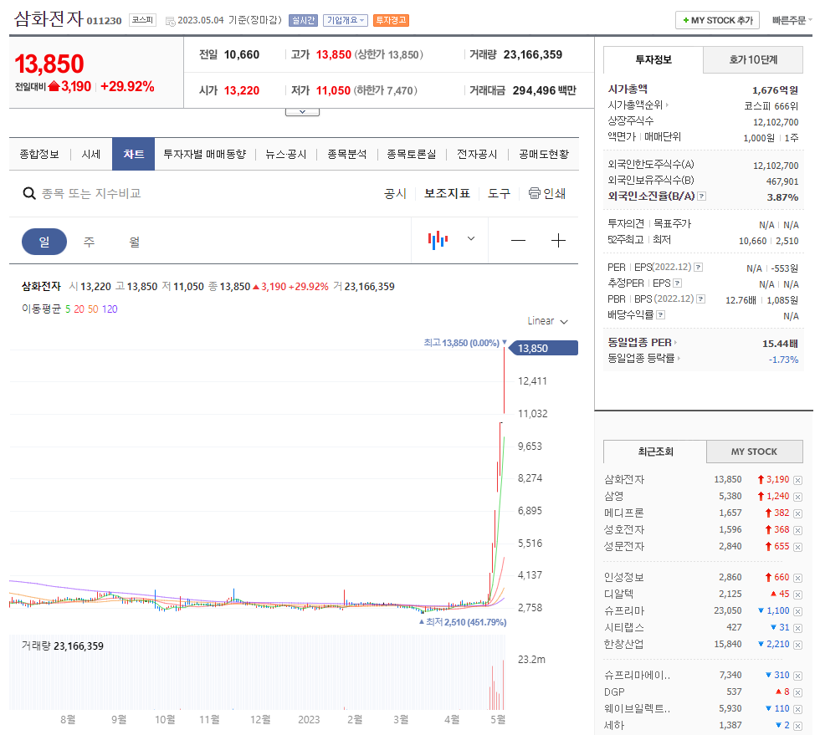This screenshot has height=735, width=820.
Task: Remove 삼영 from recent list
Action: tap(797, 497)
